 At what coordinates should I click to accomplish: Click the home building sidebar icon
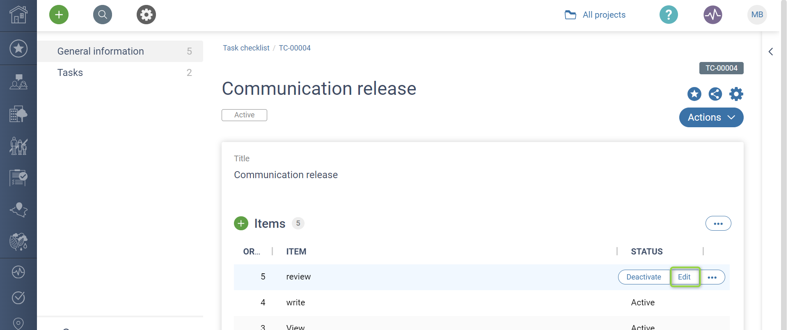coord(18,15)
